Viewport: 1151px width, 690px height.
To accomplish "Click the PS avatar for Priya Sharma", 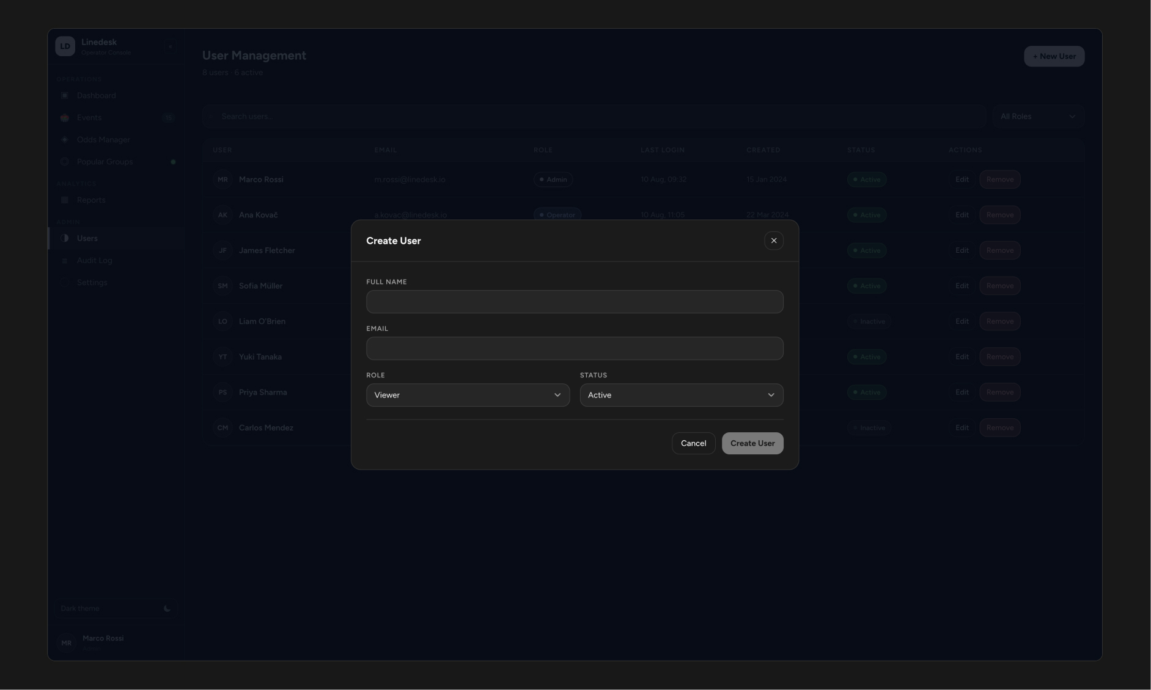I will pos(222,392).
